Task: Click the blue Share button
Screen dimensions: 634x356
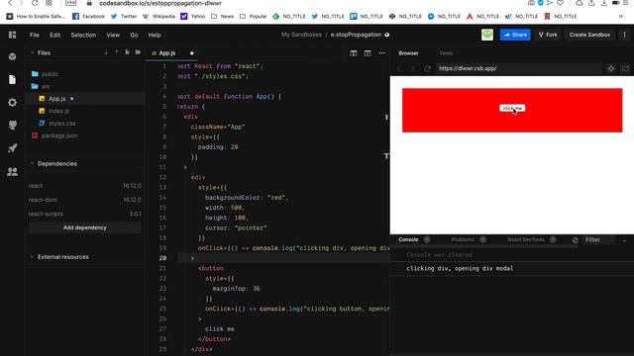Action: point(515,35)
